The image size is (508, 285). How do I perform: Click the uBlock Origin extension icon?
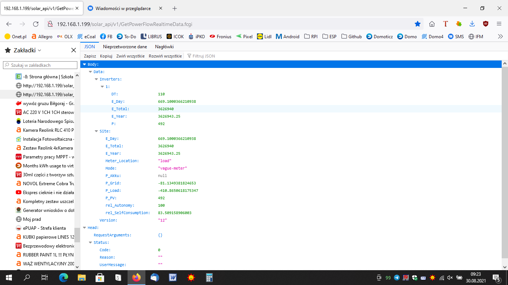tap(485, 24)
